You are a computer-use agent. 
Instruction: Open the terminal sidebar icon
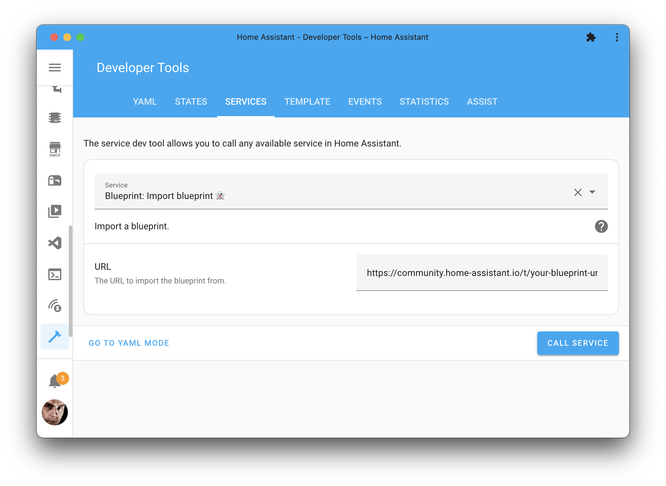point(55,274)
